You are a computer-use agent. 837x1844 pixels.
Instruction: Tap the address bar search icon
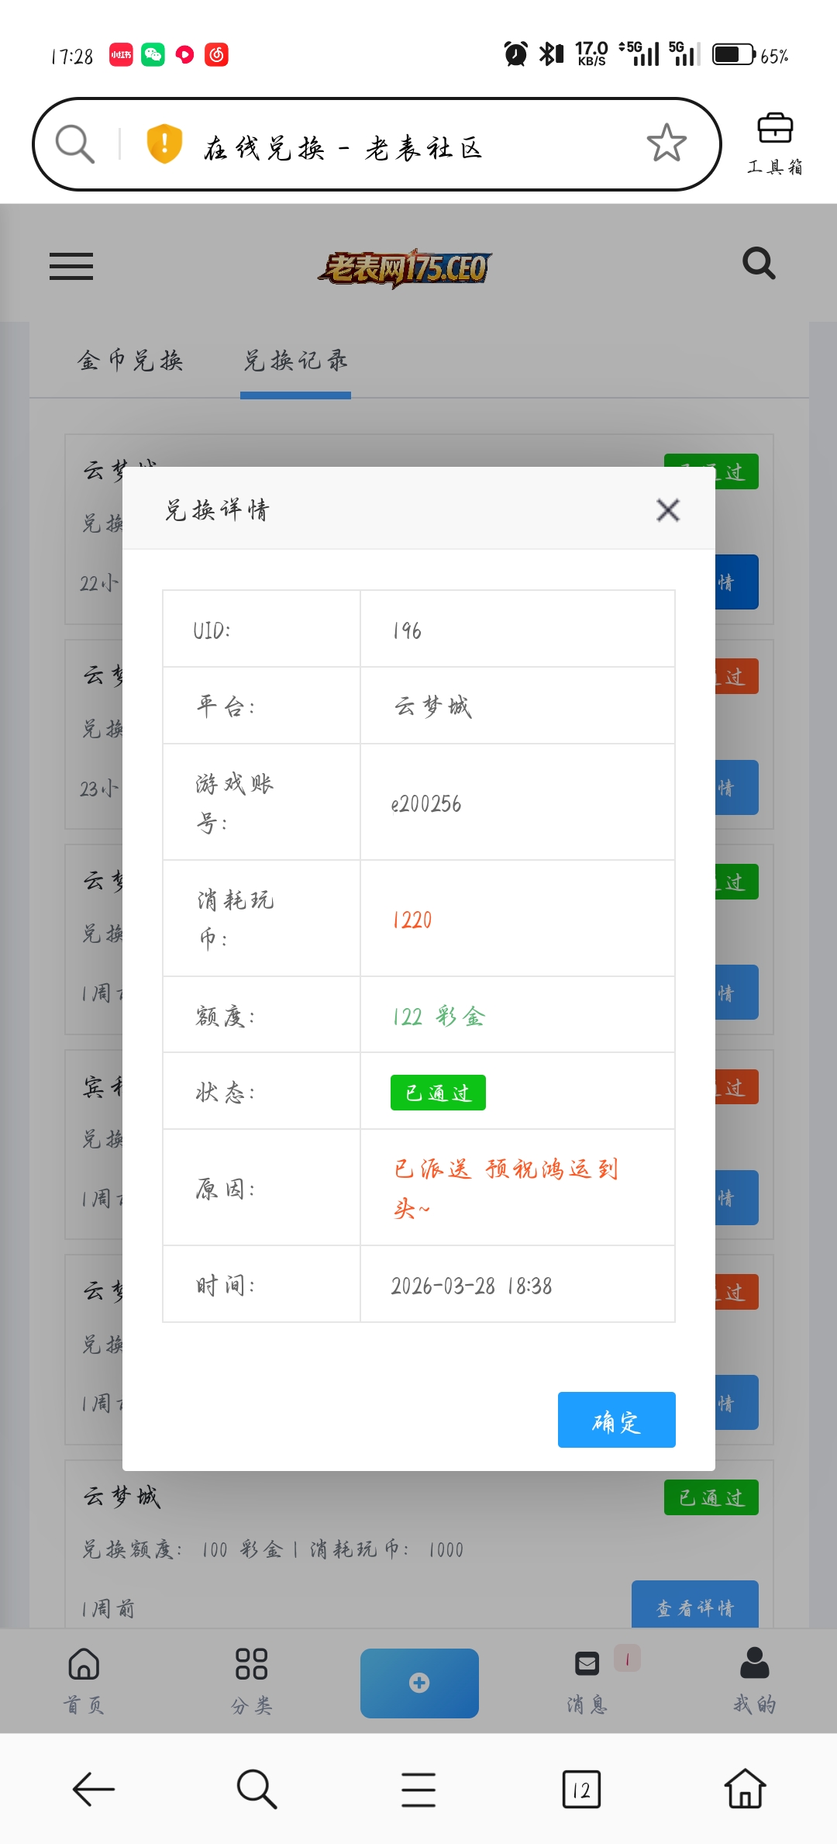[75, 144]
